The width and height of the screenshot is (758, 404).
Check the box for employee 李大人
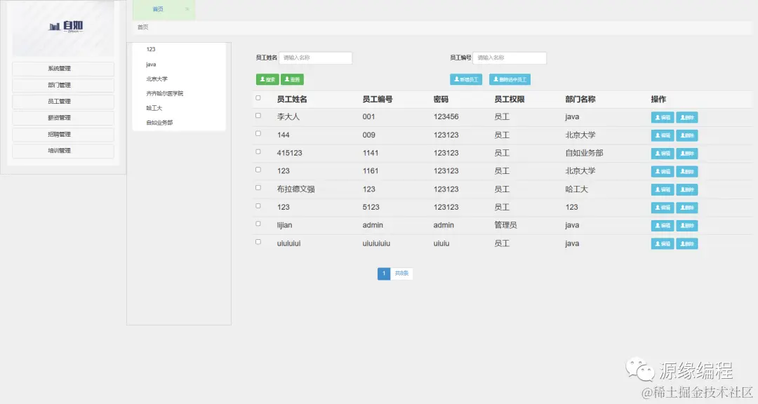click(258, 116)
